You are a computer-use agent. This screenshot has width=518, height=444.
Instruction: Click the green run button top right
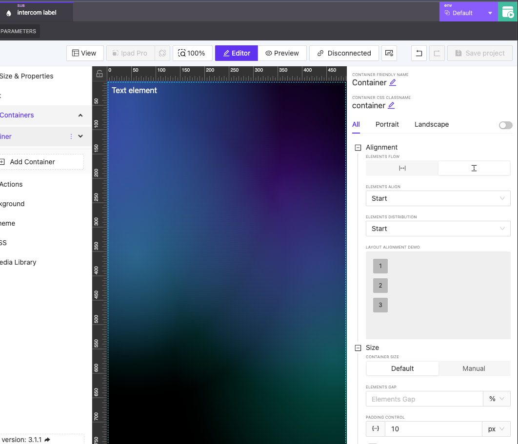(x=508, y=13)
